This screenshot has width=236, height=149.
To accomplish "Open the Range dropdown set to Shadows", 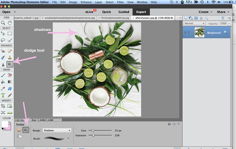I will 57,131.
